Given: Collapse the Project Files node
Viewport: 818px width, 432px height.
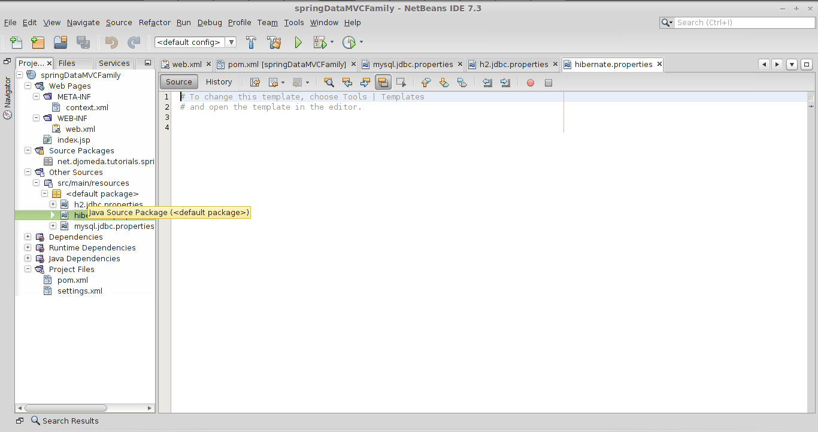Looking at the screenshot, I should [x=28, y=270].
